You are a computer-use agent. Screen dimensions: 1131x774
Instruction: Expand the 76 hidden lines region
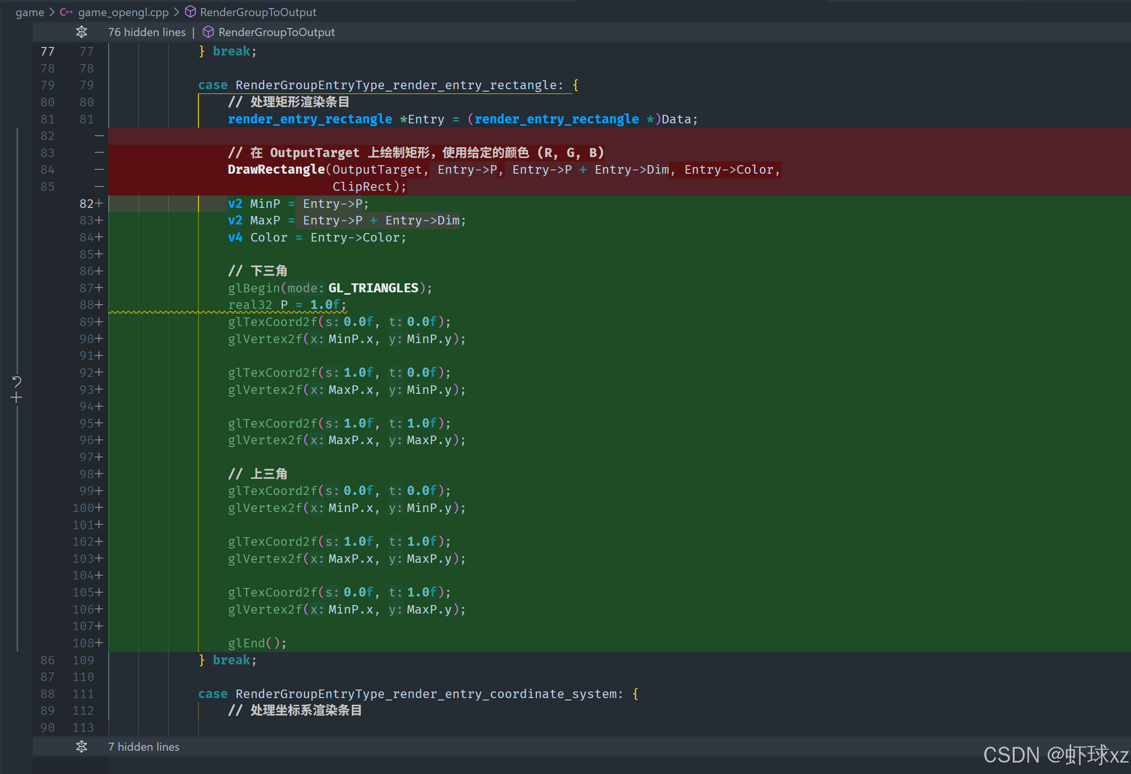(147, 32)
